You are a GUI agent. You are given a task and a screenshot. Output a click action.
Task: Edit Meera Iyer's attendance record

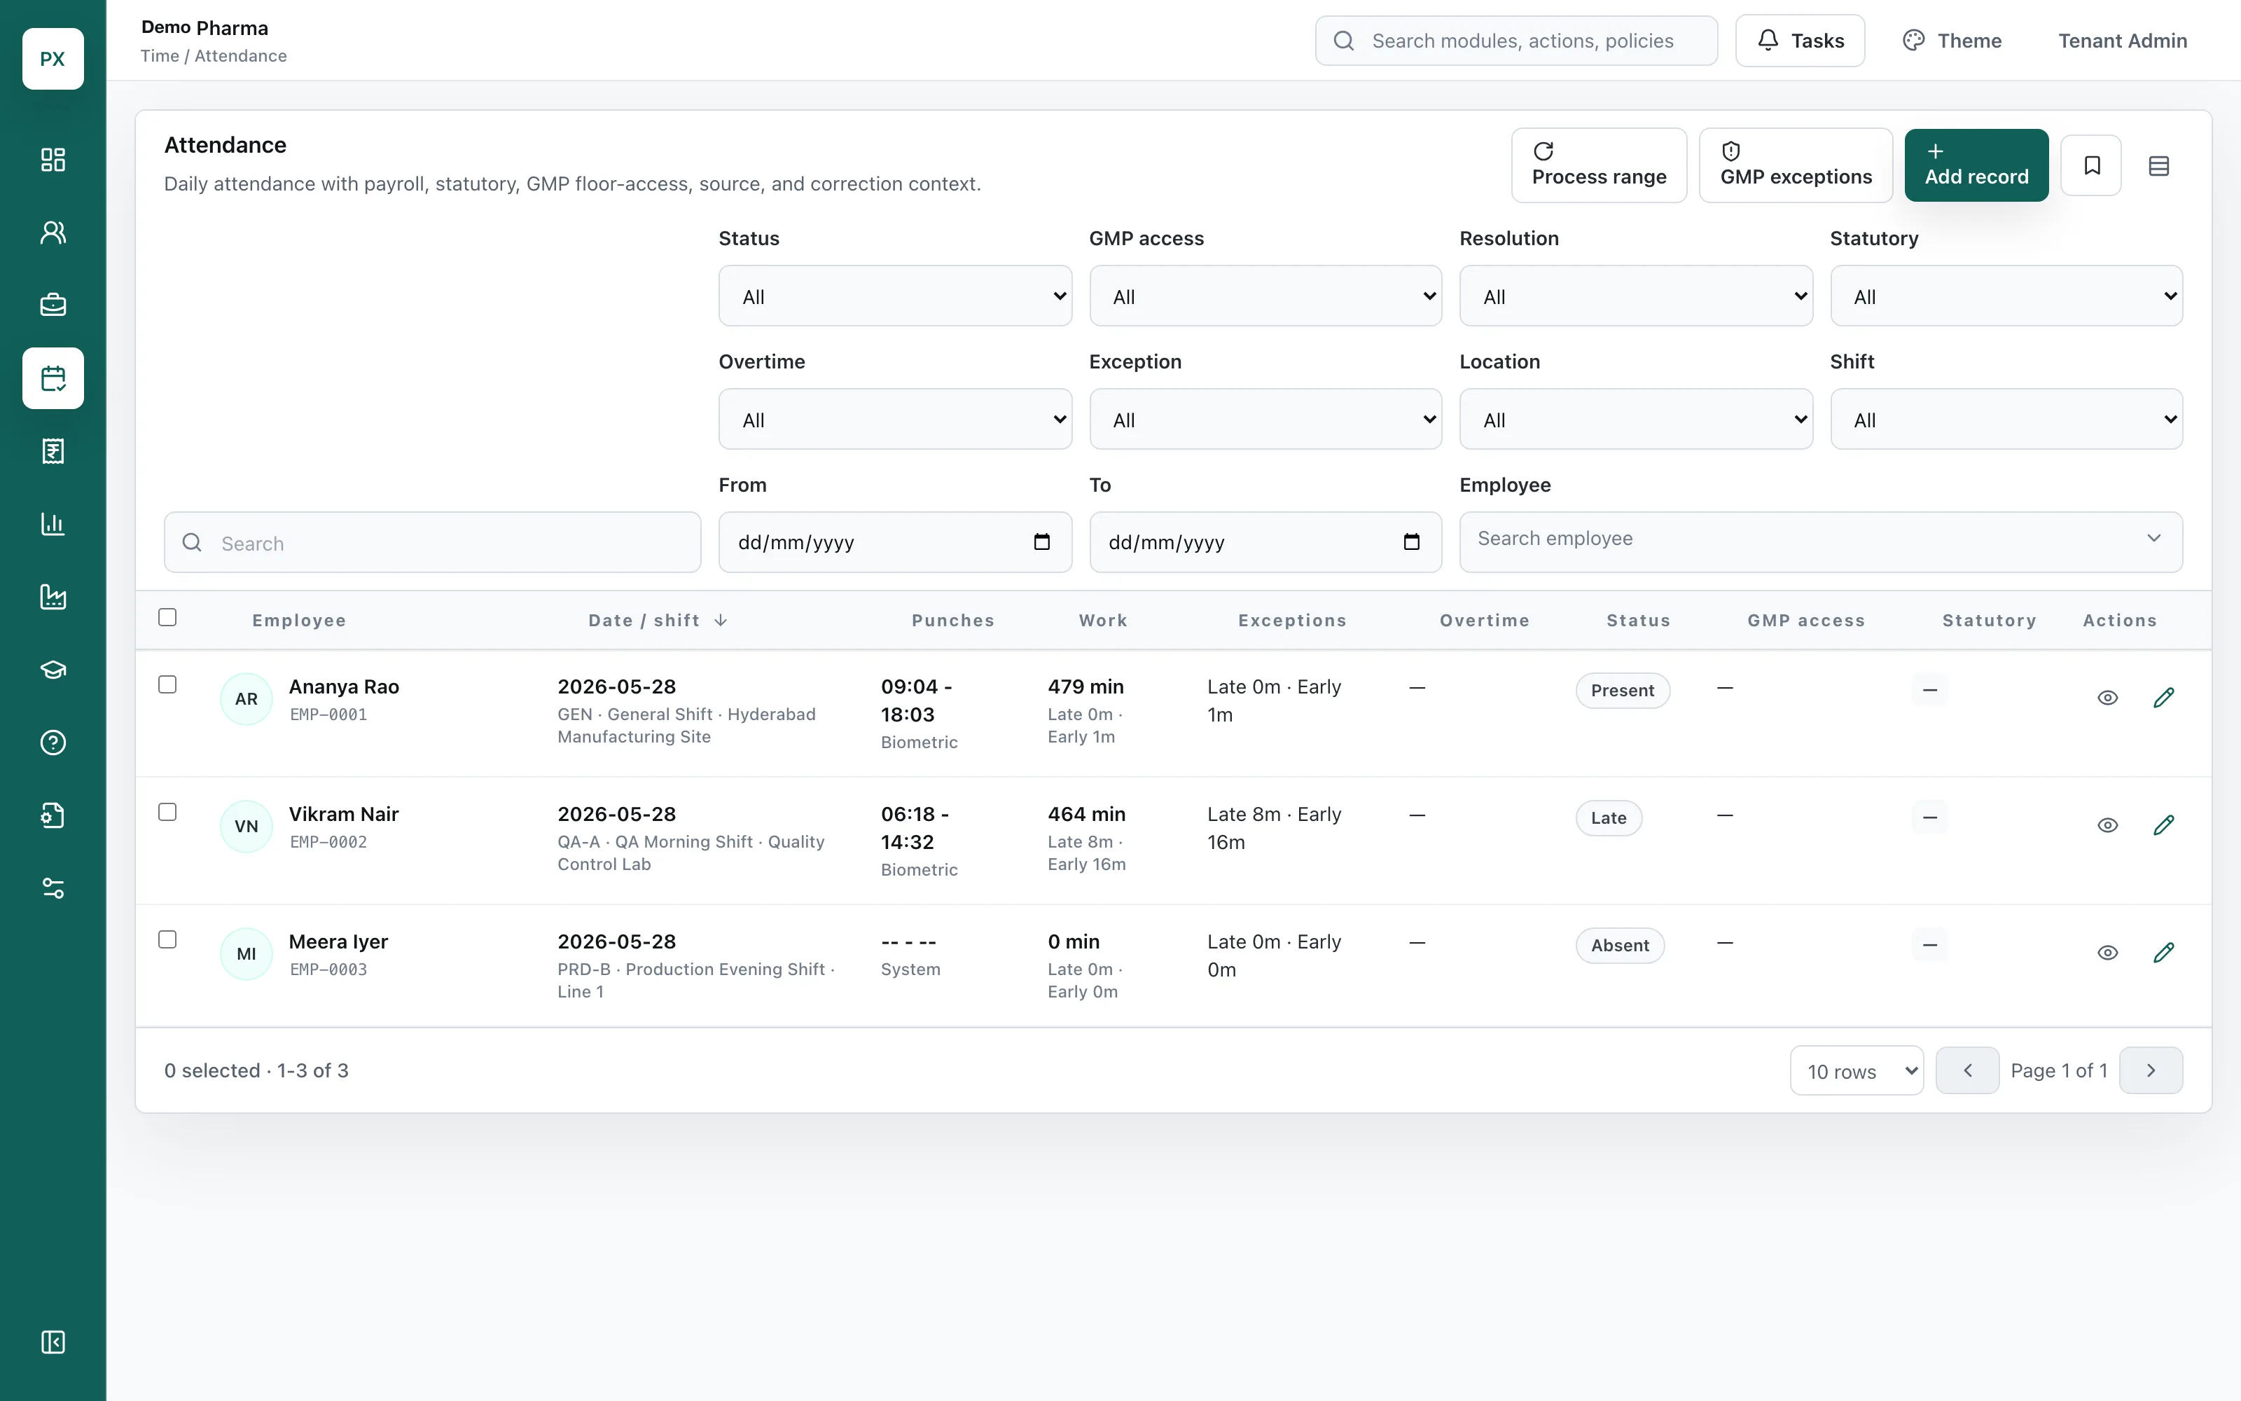[x=2163, y=953]
